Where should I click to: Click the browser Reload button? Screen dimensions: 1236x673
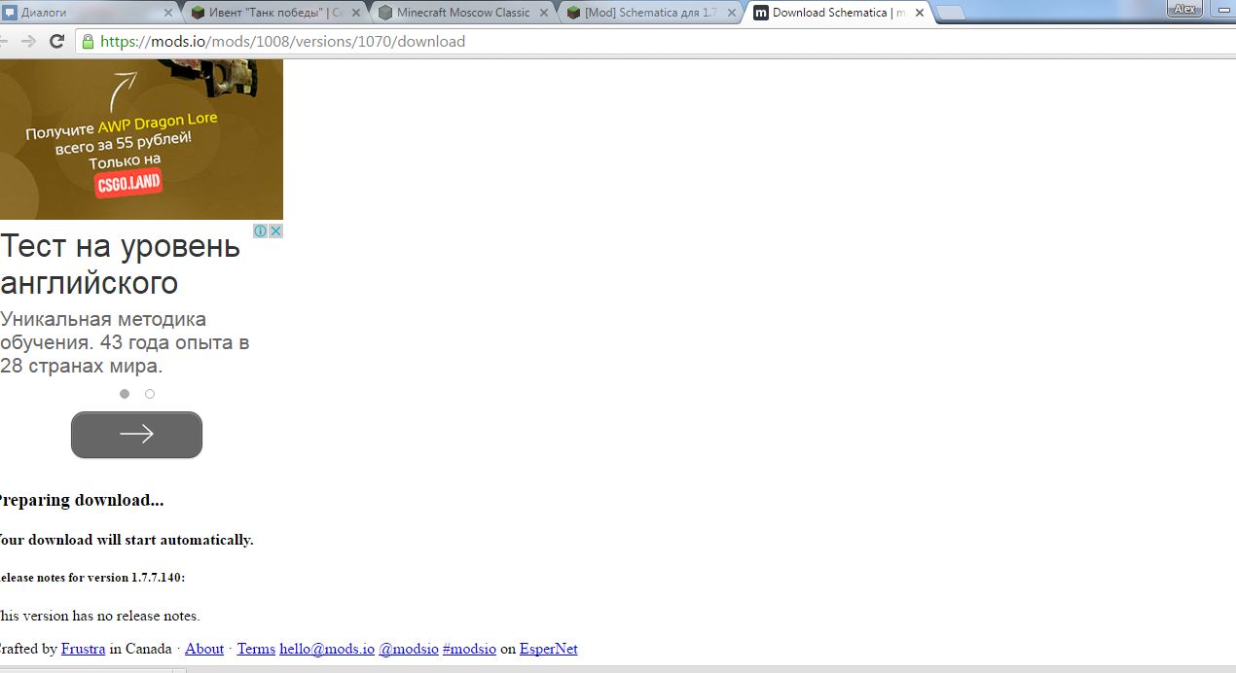pos(56,42)
